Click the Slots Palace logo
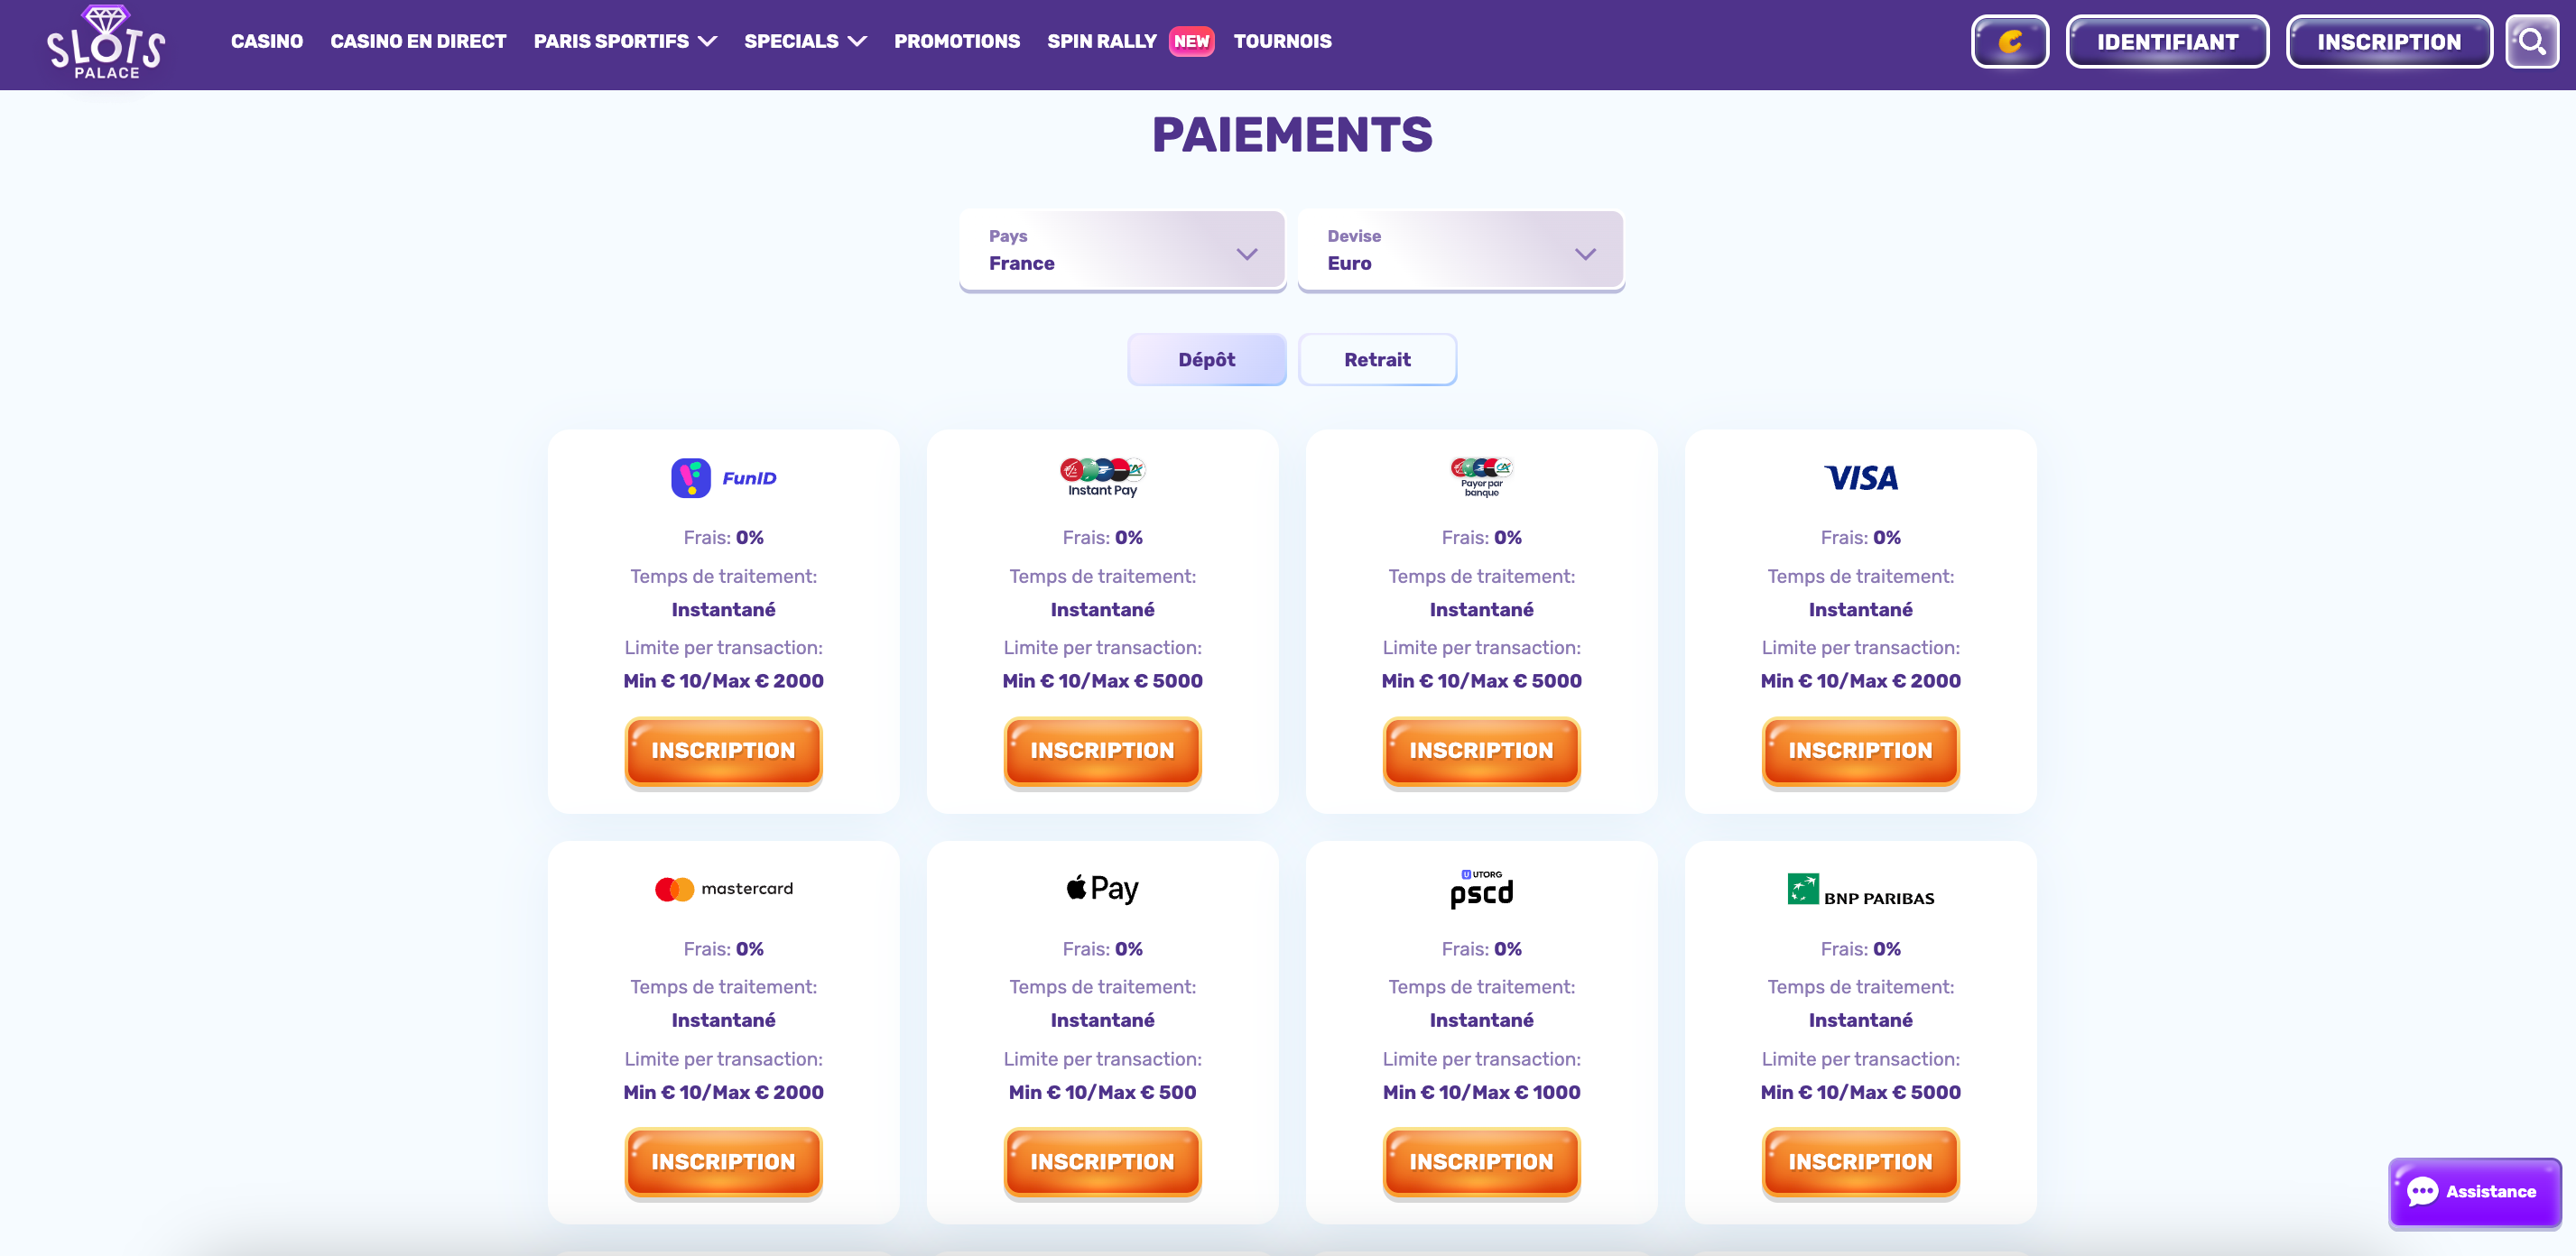 pyautogui.click(x=106, y=43)
